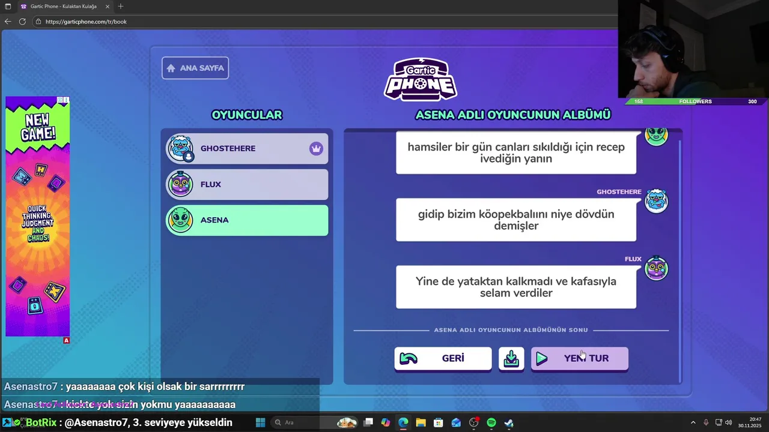Open Steam from the taskbar
The width and height of the screenshot is (769, 432).
coord(509,422)
